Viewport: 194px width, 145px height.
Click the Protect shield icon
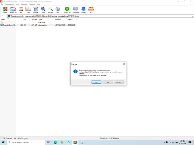point(83,10)
